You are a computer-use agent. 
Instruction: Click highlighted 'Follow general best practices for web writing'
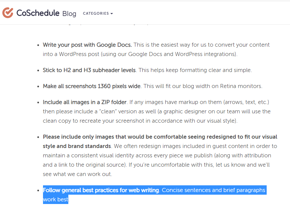click(x=101, y=190)
